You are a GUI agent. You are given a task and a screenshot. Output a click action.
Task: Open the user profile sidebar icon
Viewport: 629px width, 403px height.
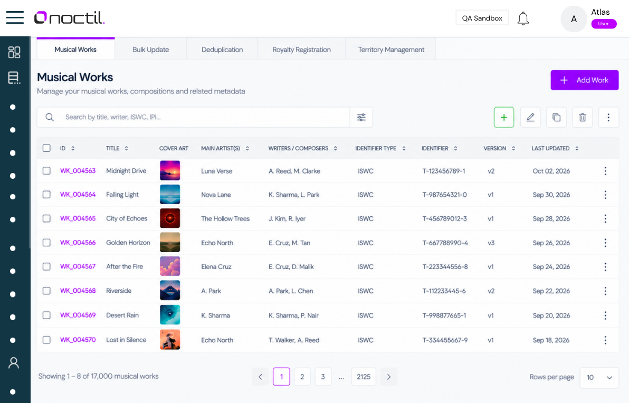click(14, 363)
